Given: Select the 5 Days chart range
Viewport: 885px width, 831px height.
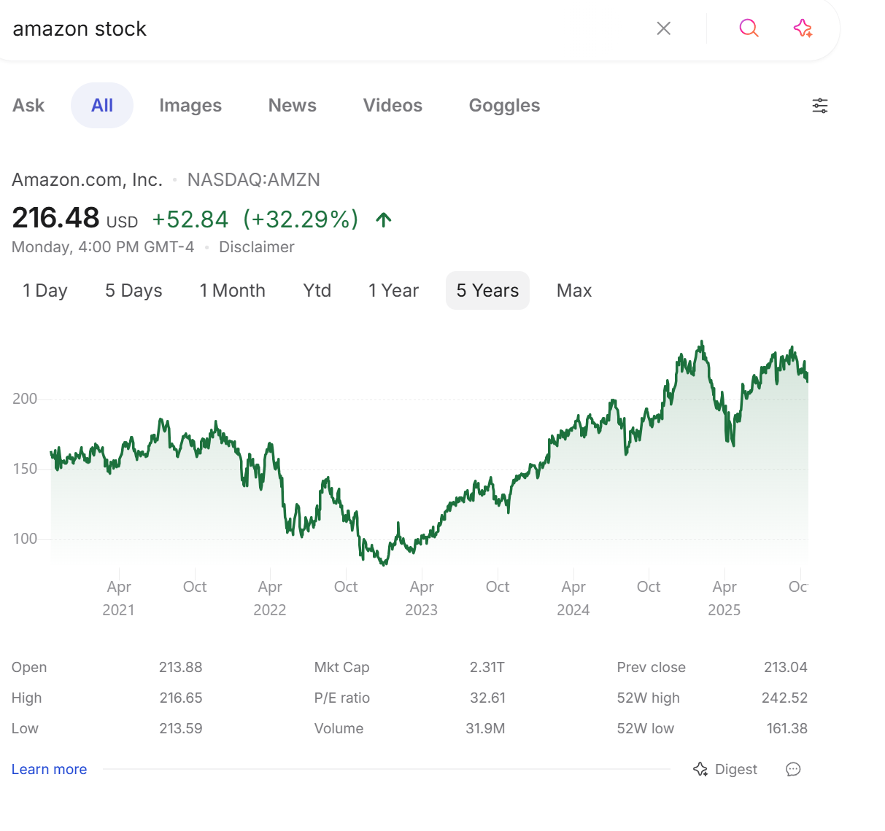Looking at the screenshot, I should (134, 291).
